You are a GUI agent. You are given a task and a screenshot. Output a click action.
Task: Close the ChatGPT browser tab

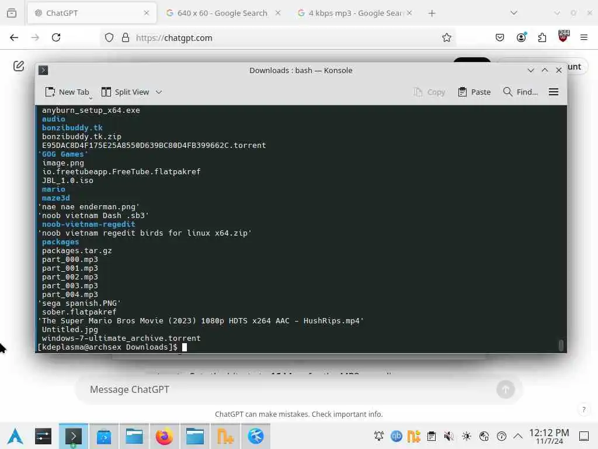[147, 13]
